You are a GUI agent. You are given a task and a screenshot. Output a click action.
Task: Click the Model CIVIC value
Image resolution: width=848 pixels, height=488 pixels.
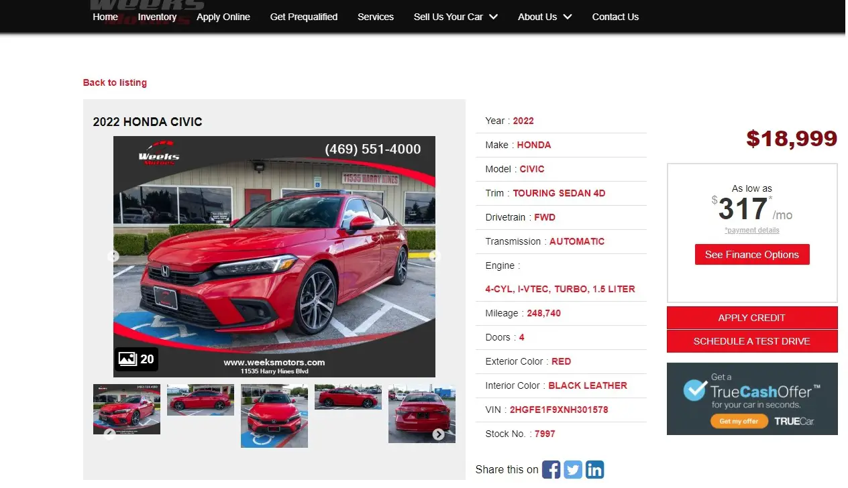click(x=532, y=169)
